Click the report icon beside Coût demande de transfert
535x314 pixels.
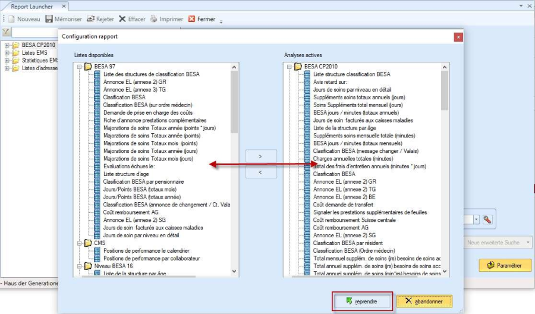[x=307, y=205]
